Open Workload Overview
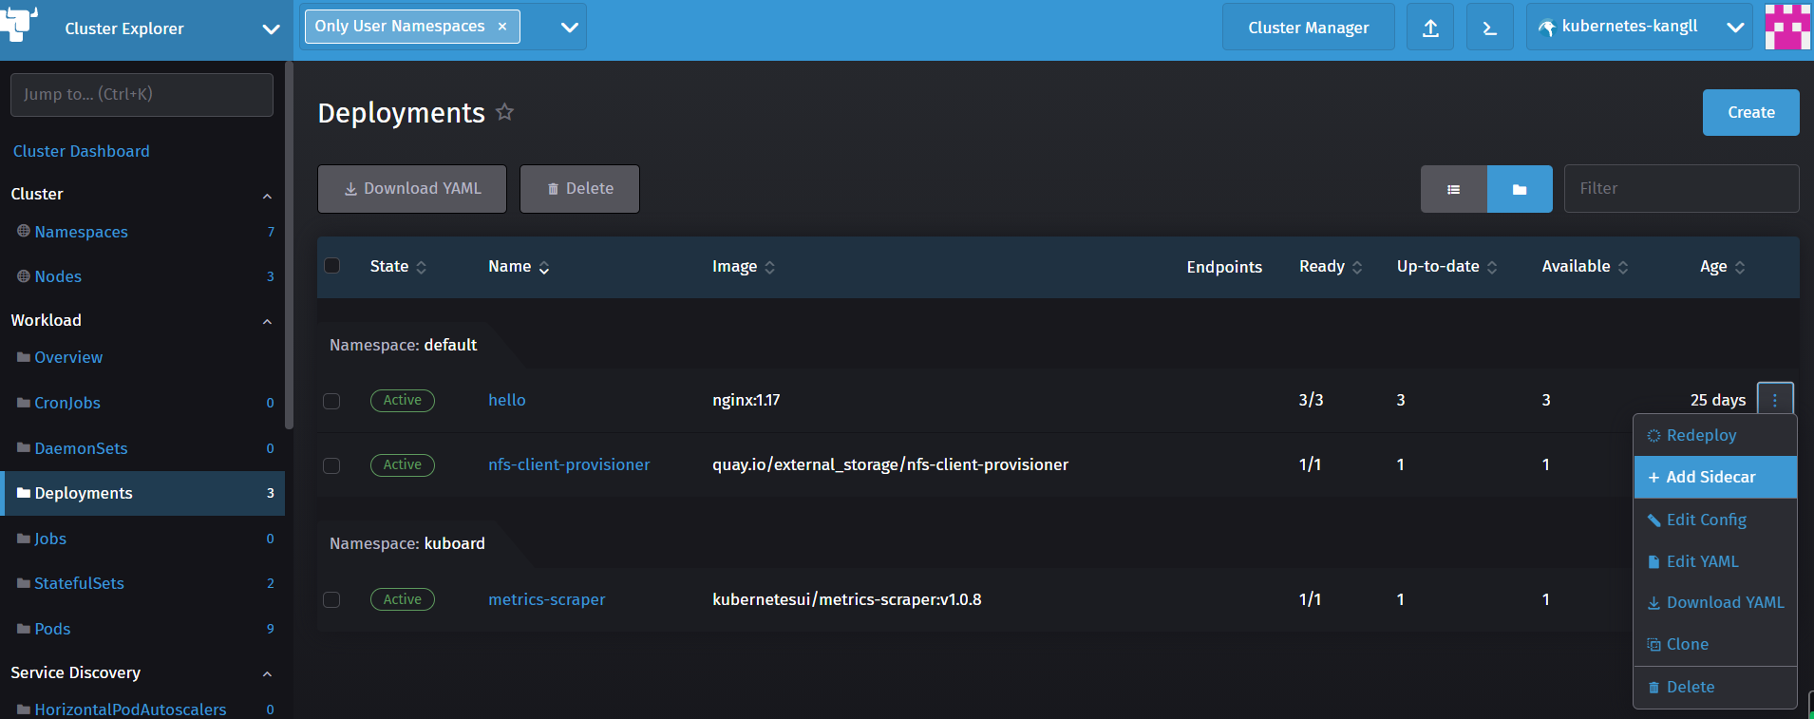Viewport: 1814px width, 719px height. pyautogui.click(x=68, y=357)
